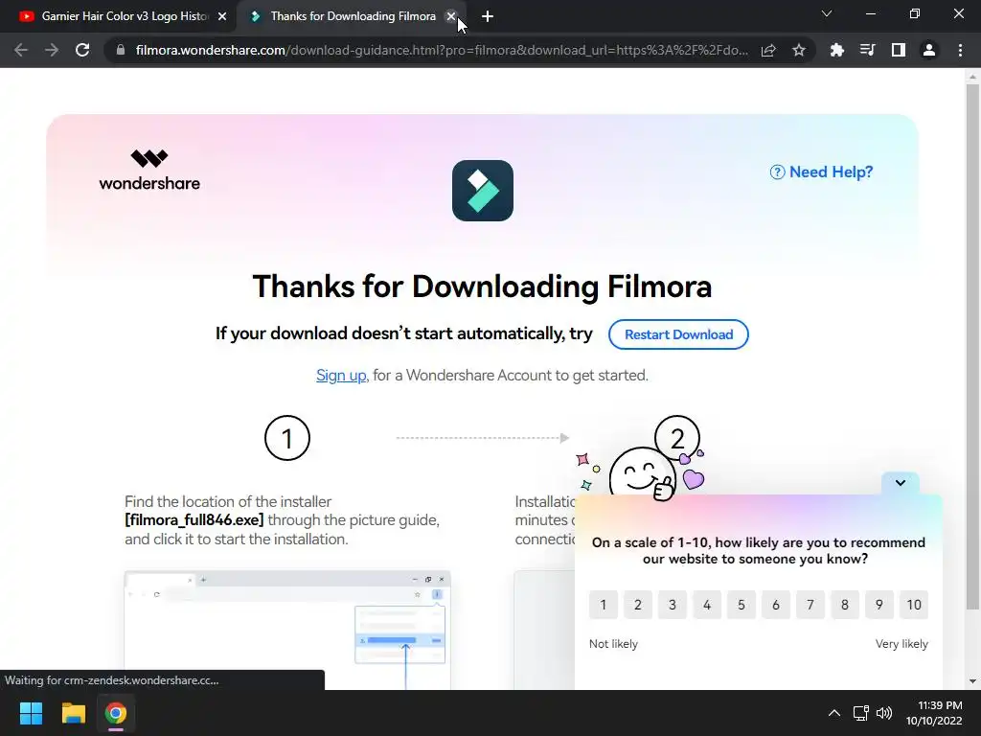Image resolution: width=981 pixels, height=736 pixels.
Task: Show hidden system tray icons
Action: click(834, 713)
